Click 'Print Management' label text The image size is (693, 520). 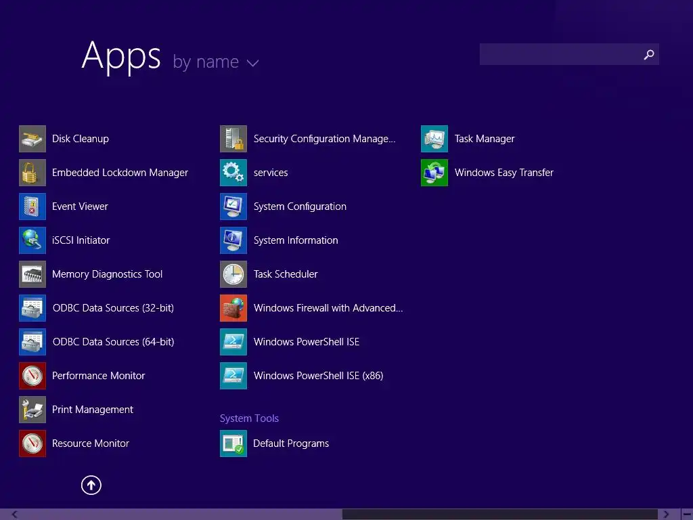click(x=92, y=410)
